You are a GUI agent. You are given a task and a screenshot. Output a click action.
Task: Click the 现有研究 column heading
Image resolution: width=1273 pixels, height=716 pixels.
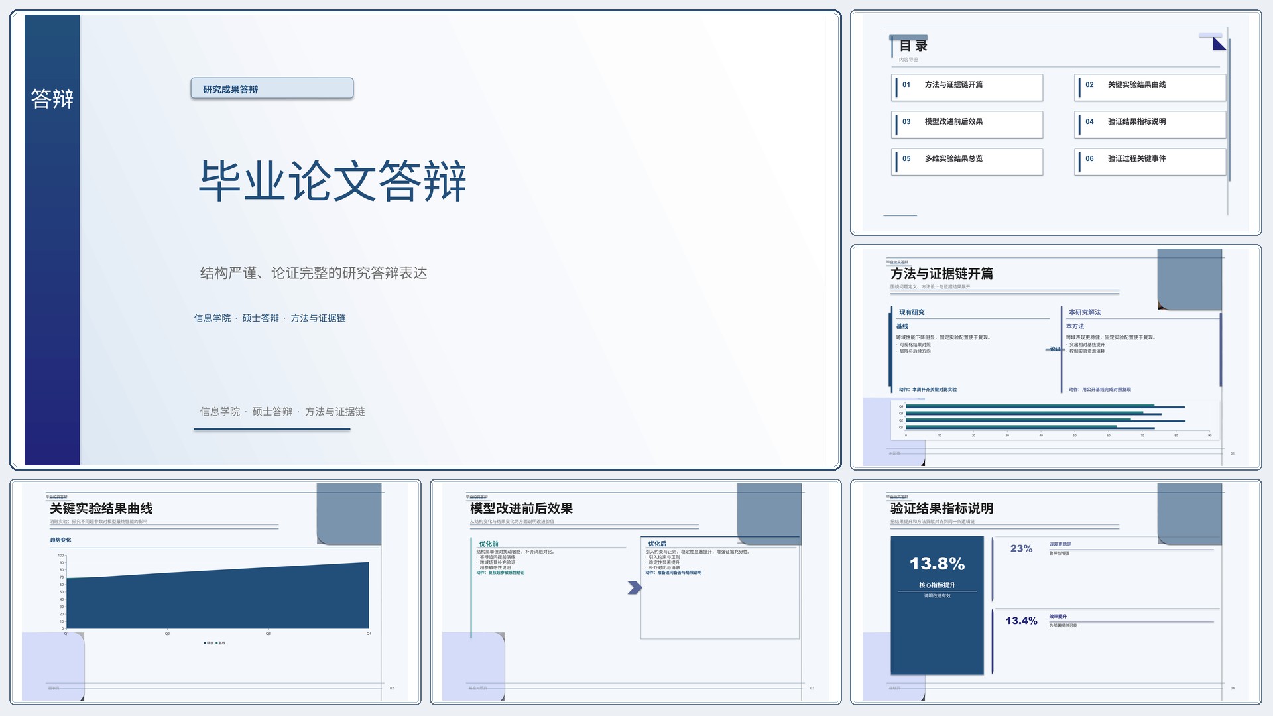pos(912,312)
